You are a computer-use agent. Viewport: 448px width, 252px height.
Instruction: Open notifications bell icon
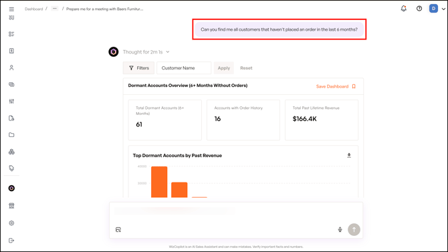coord(403,9)
